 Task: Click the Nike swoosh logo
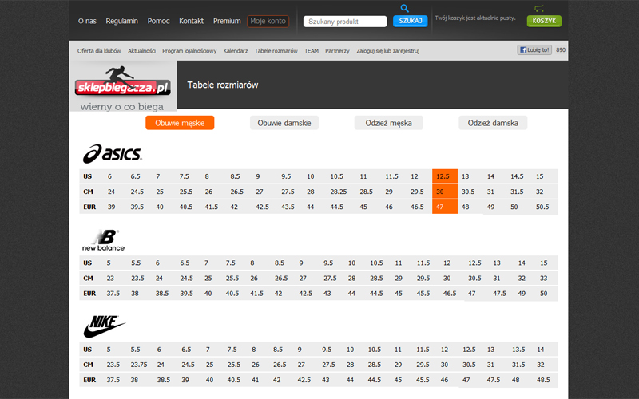(x=105, y=326)
